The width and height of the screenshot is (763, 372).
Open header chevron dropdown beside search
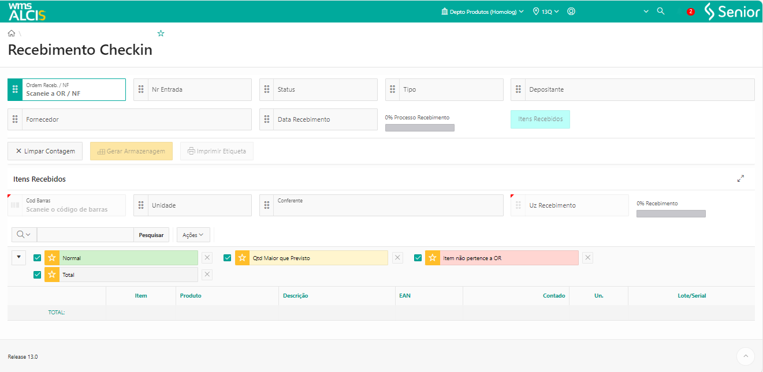[646, 12]
